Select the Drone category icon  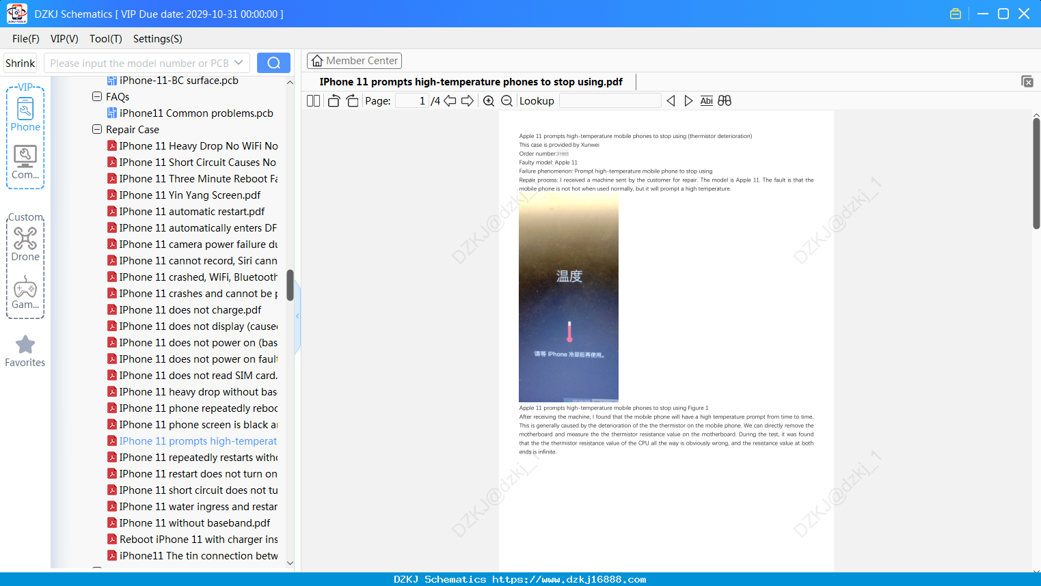pos(25,245)
